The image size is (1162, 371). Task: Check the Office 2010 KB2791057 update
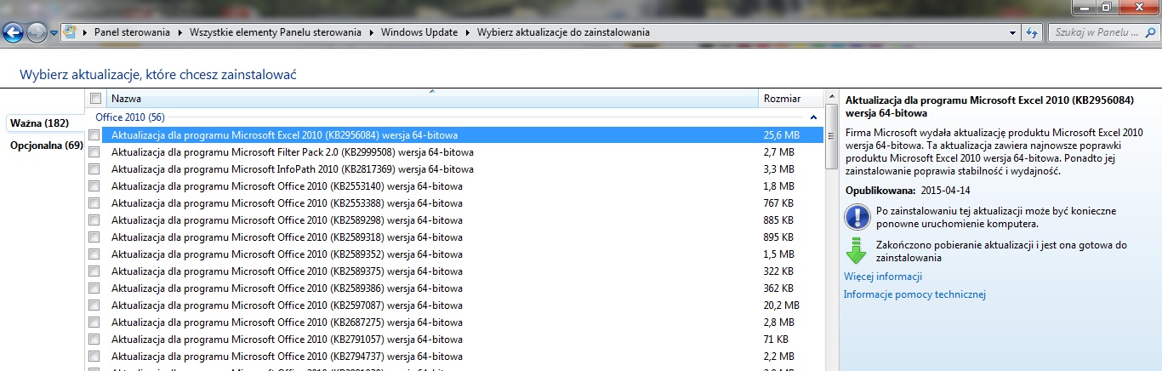coord(94,339)
